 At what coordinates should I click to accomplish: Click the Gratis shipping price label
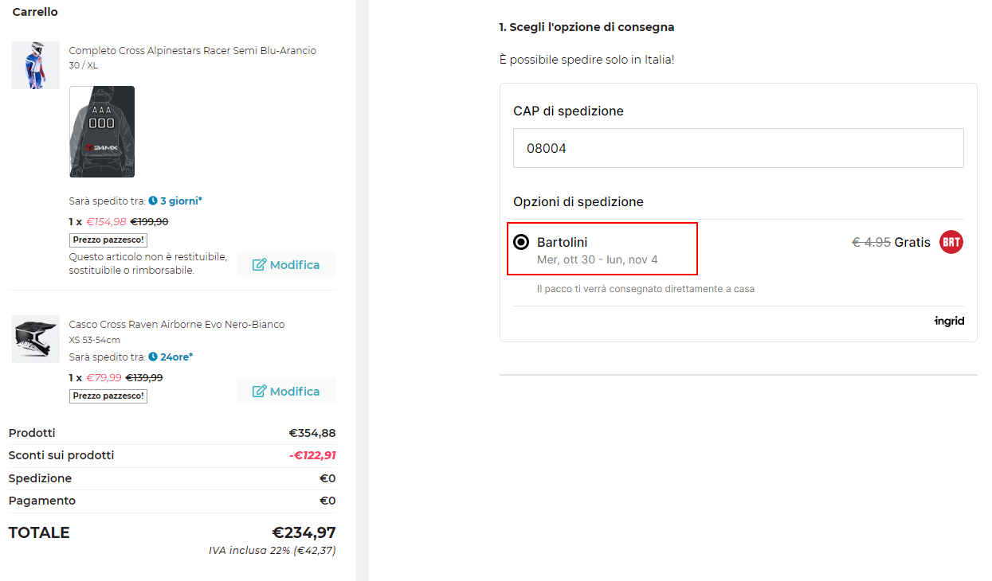912,242
